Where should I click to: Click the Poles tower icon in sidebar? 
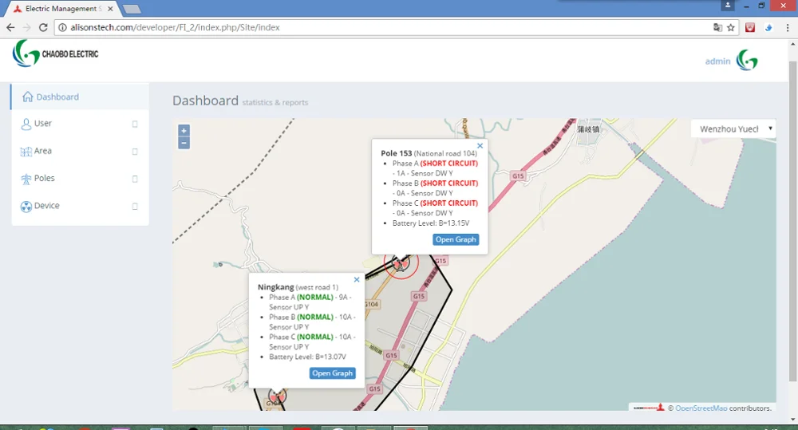pos(26,179)
